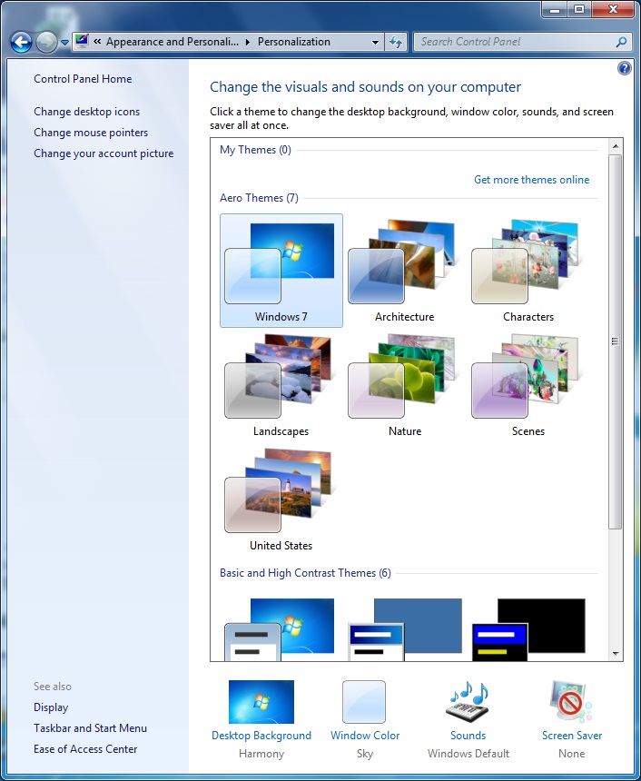
Task: Click the themes list scroll down arrow
Action: 616,654
